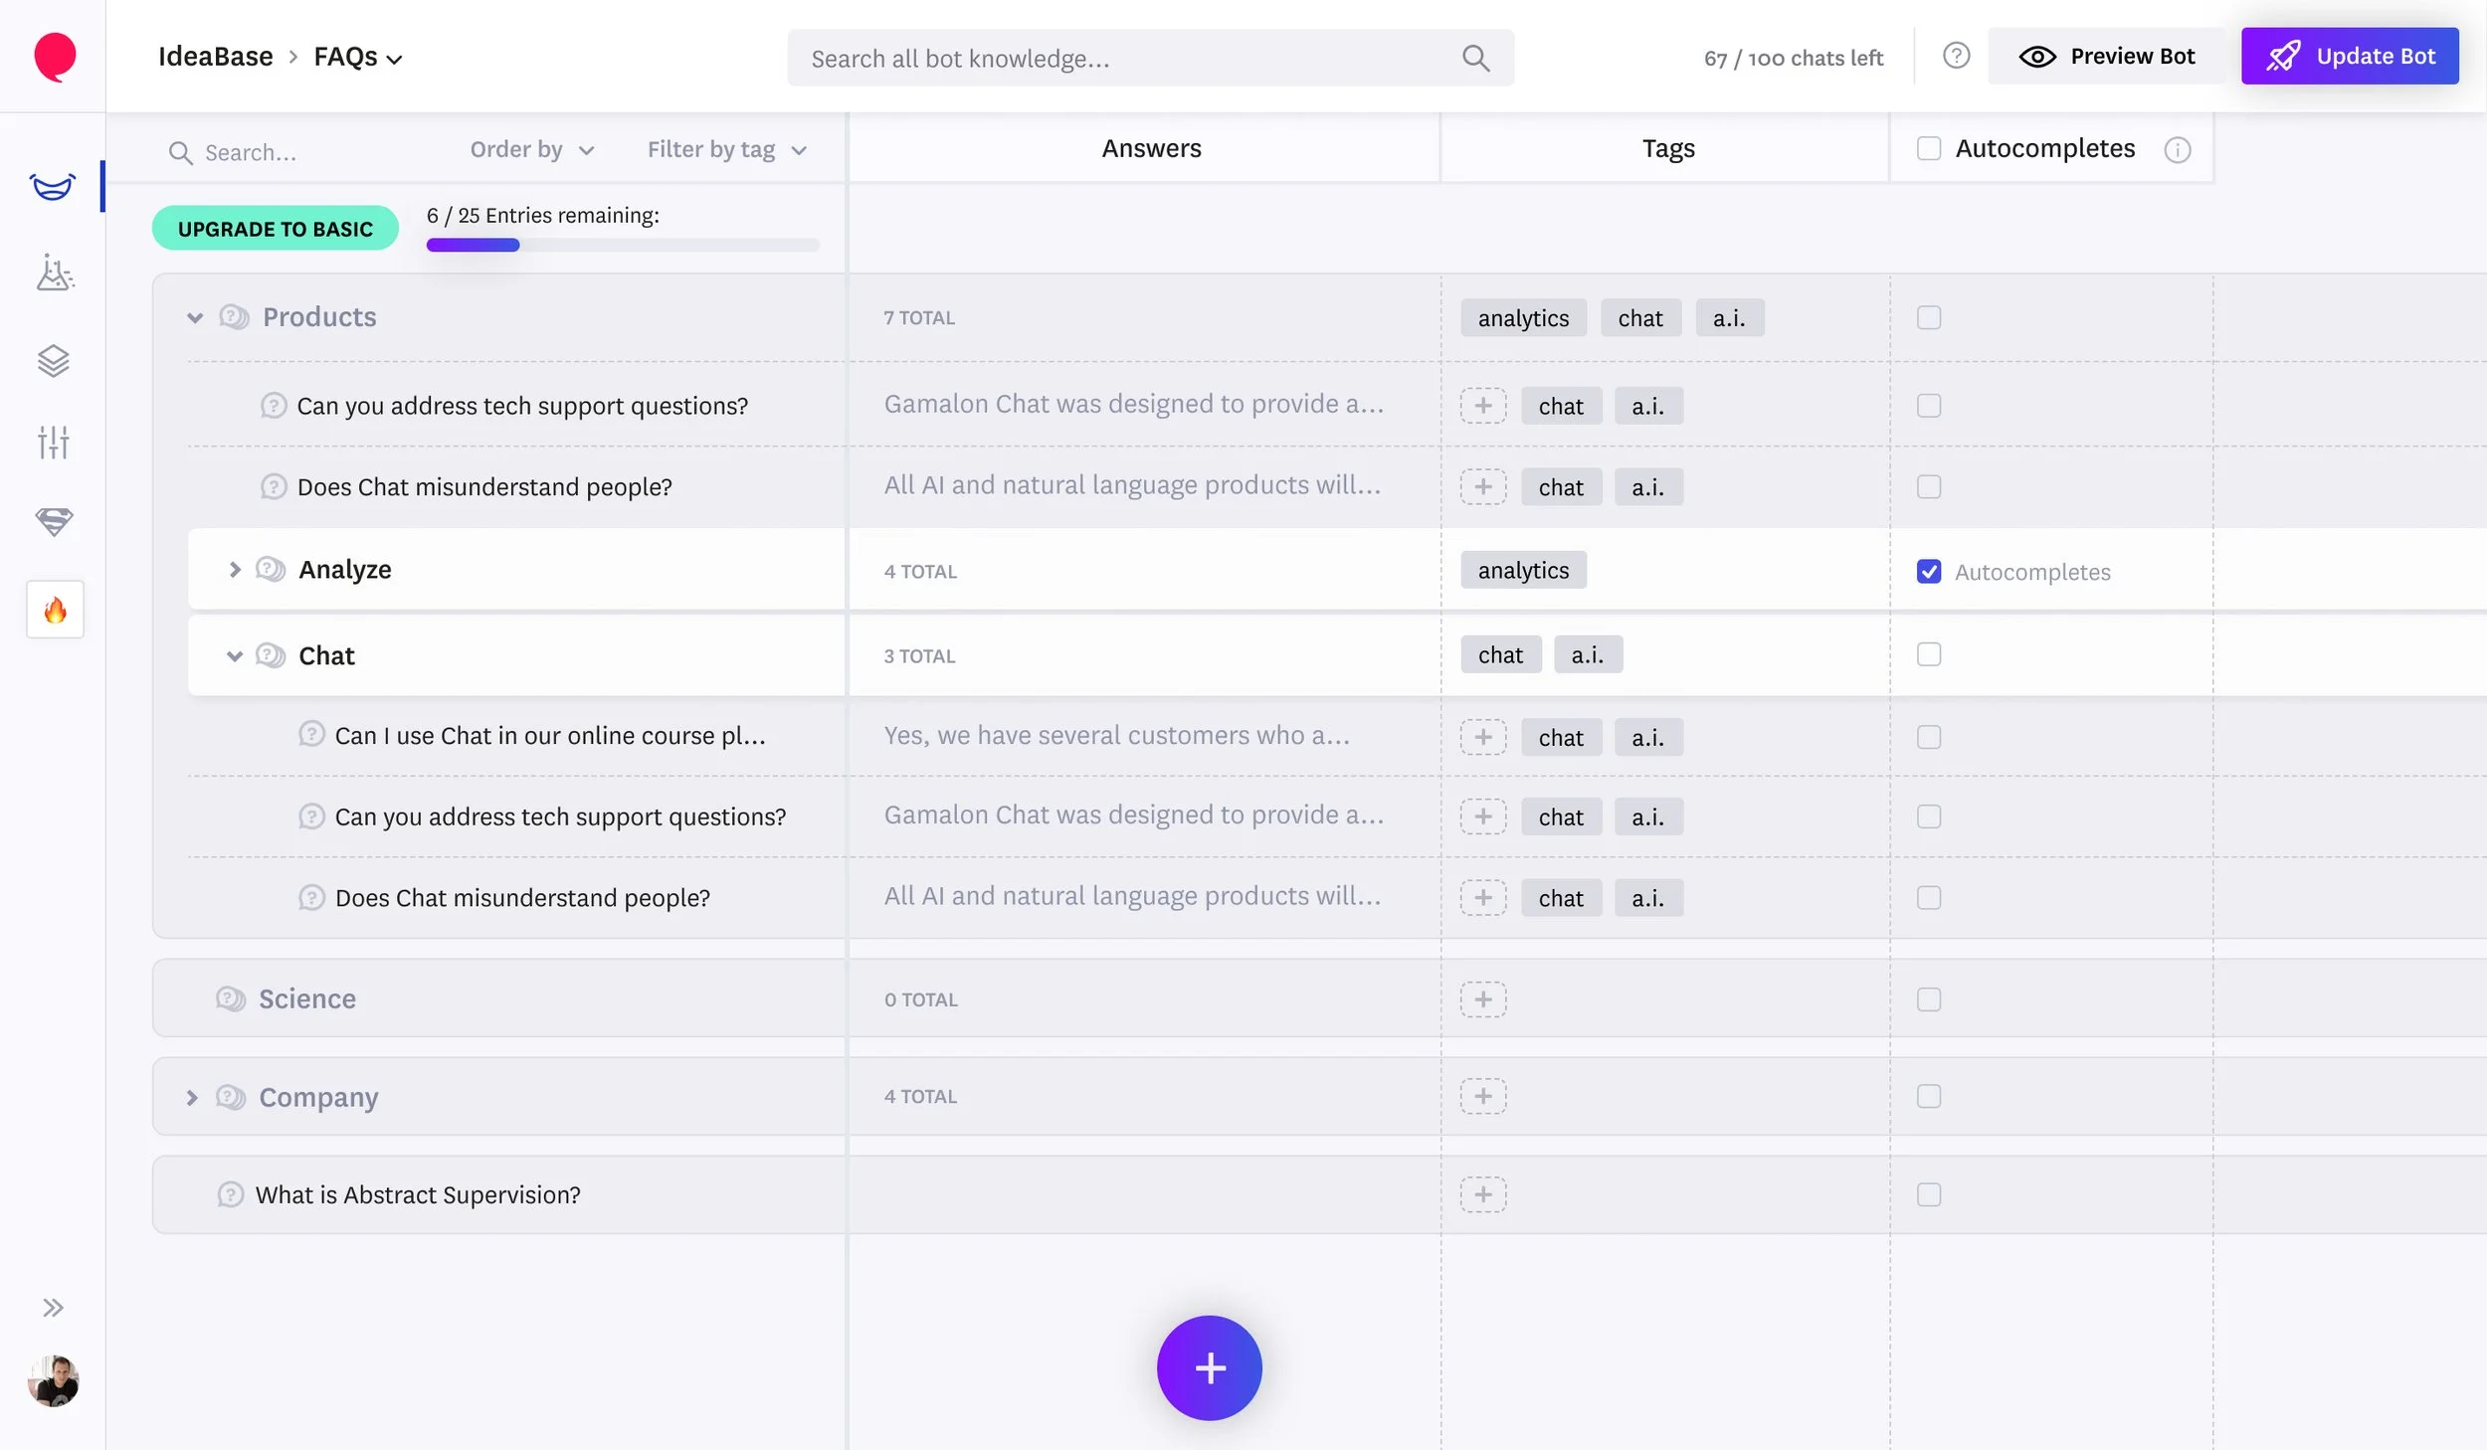Uncheck Autocompletes for the Analyze row
The height and width of the screenshot is (1450, 2487).
[x=1928, y=572]
